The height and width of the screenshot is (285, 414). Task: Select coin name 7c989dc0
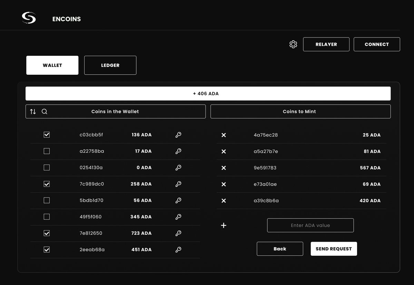click(x=92, y=184)
